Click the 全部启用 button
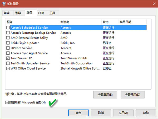 (x=105, y=95)
